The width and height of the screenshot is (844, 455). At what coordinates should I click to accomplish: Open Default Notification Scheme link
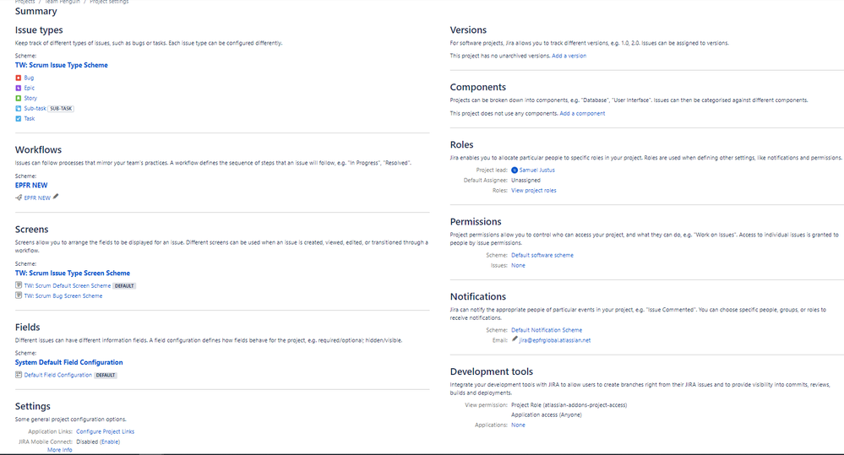547,330
